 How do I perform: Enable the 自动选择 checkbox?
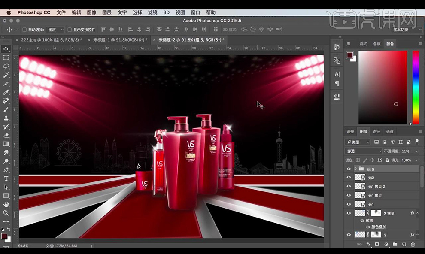click(24, 30)
